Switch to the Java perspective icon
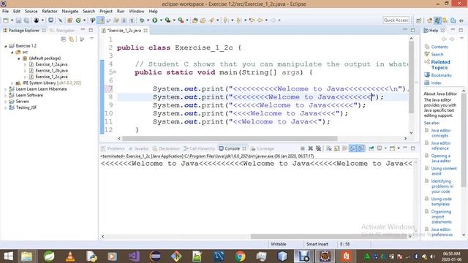The width and height of the screenshot is (468, 263). coord(437,20)
